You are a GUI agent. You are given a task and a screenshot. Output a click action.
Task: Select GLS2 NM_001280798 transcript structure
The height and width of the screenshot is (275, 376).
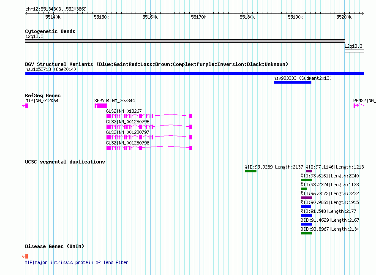coord(149,148)
